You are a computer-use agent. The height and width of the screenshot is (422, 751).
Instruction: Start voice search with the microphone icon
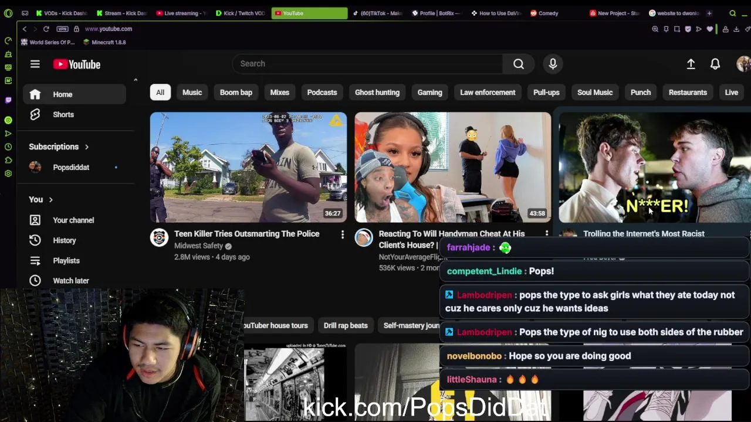pyautogui.click(x=553, y=64)
